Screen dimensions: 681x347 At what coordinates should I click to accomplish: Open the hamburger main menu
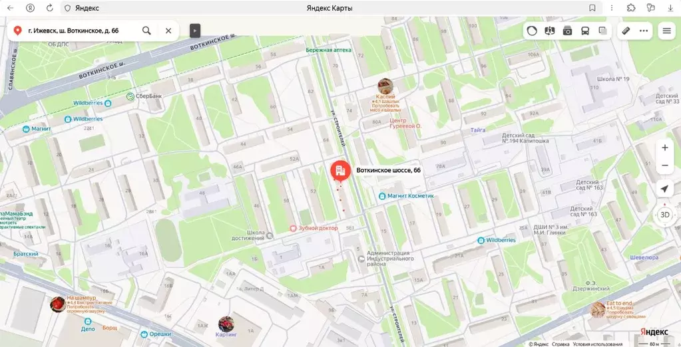tap(666, 31)
